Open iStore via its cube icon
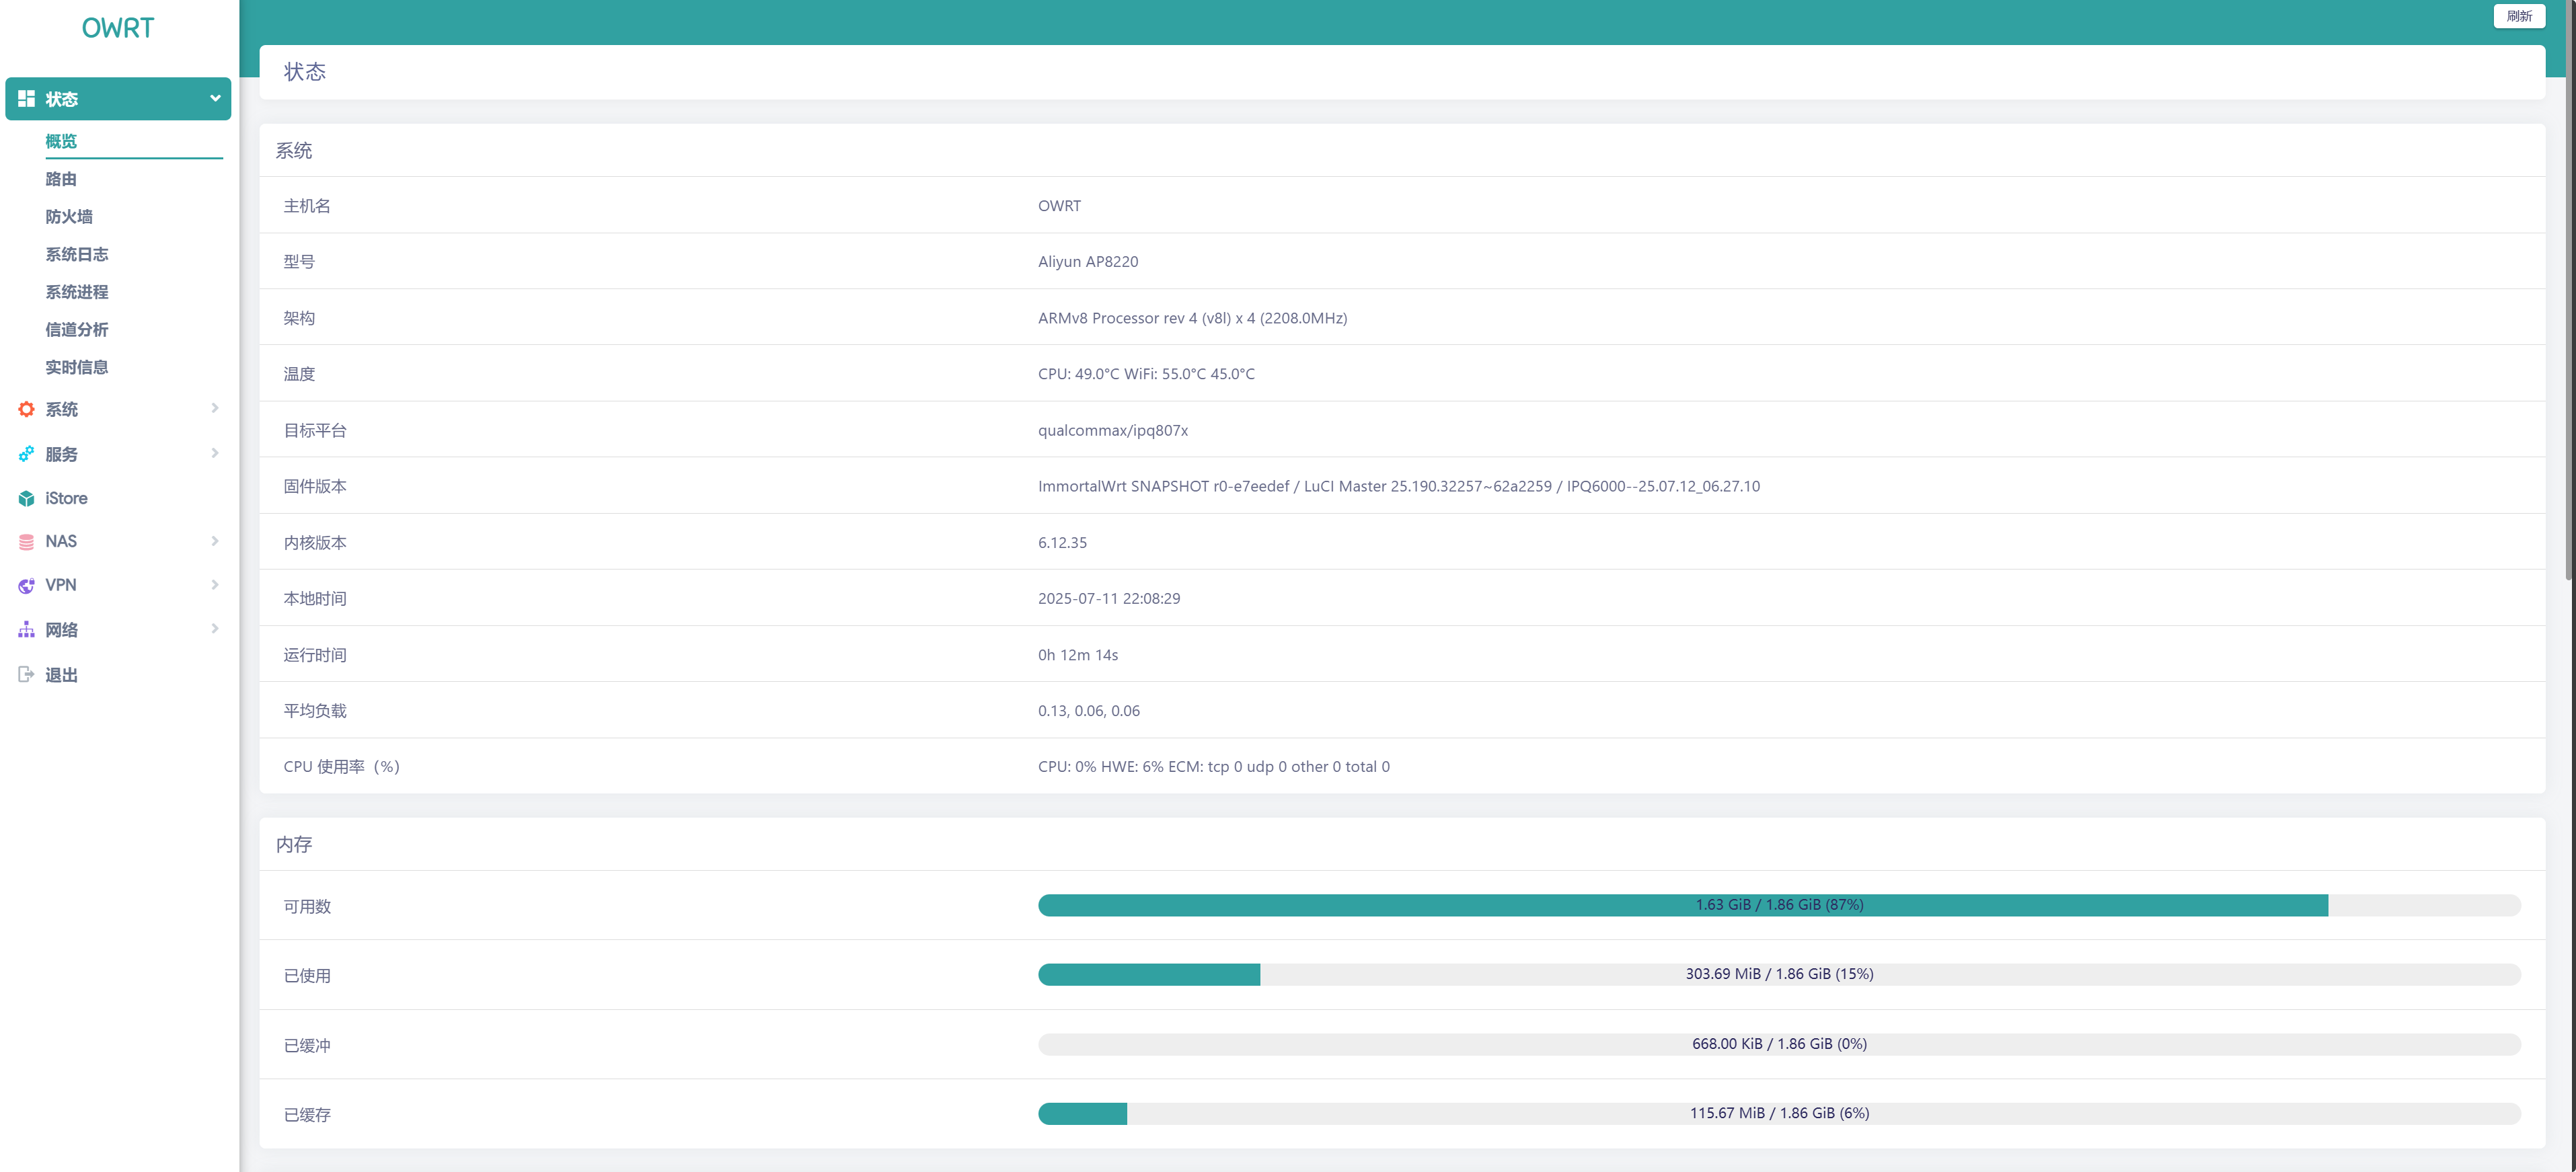Image resolution: width=2576 pixels, height=1172 pixels. (26, 498)
